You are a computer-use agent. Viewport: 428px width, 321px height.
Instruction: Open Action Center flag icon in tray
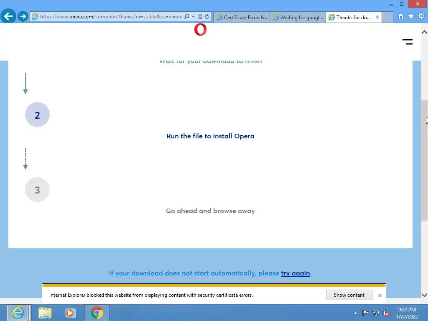click(365, 313)
